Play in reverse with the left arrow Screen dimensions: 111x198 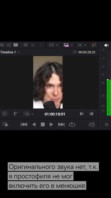coord(34,124)
